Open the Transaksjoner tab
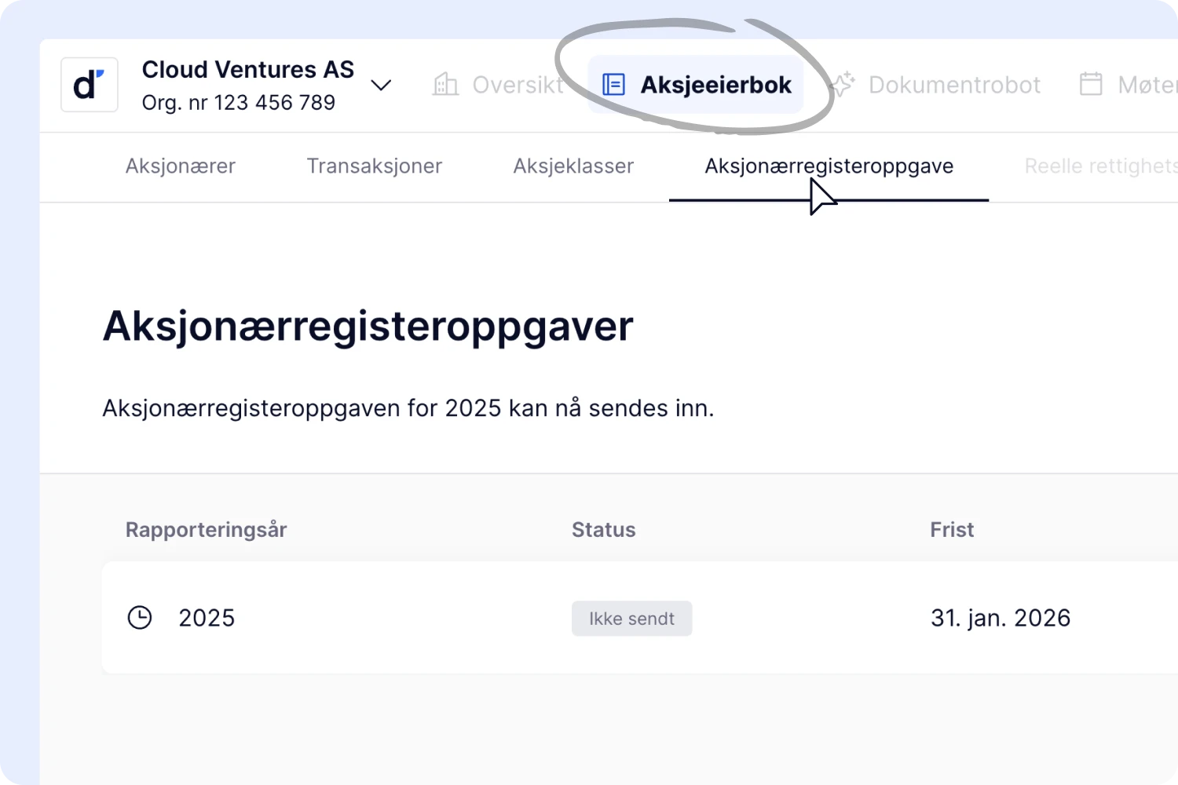 [374, 166]
